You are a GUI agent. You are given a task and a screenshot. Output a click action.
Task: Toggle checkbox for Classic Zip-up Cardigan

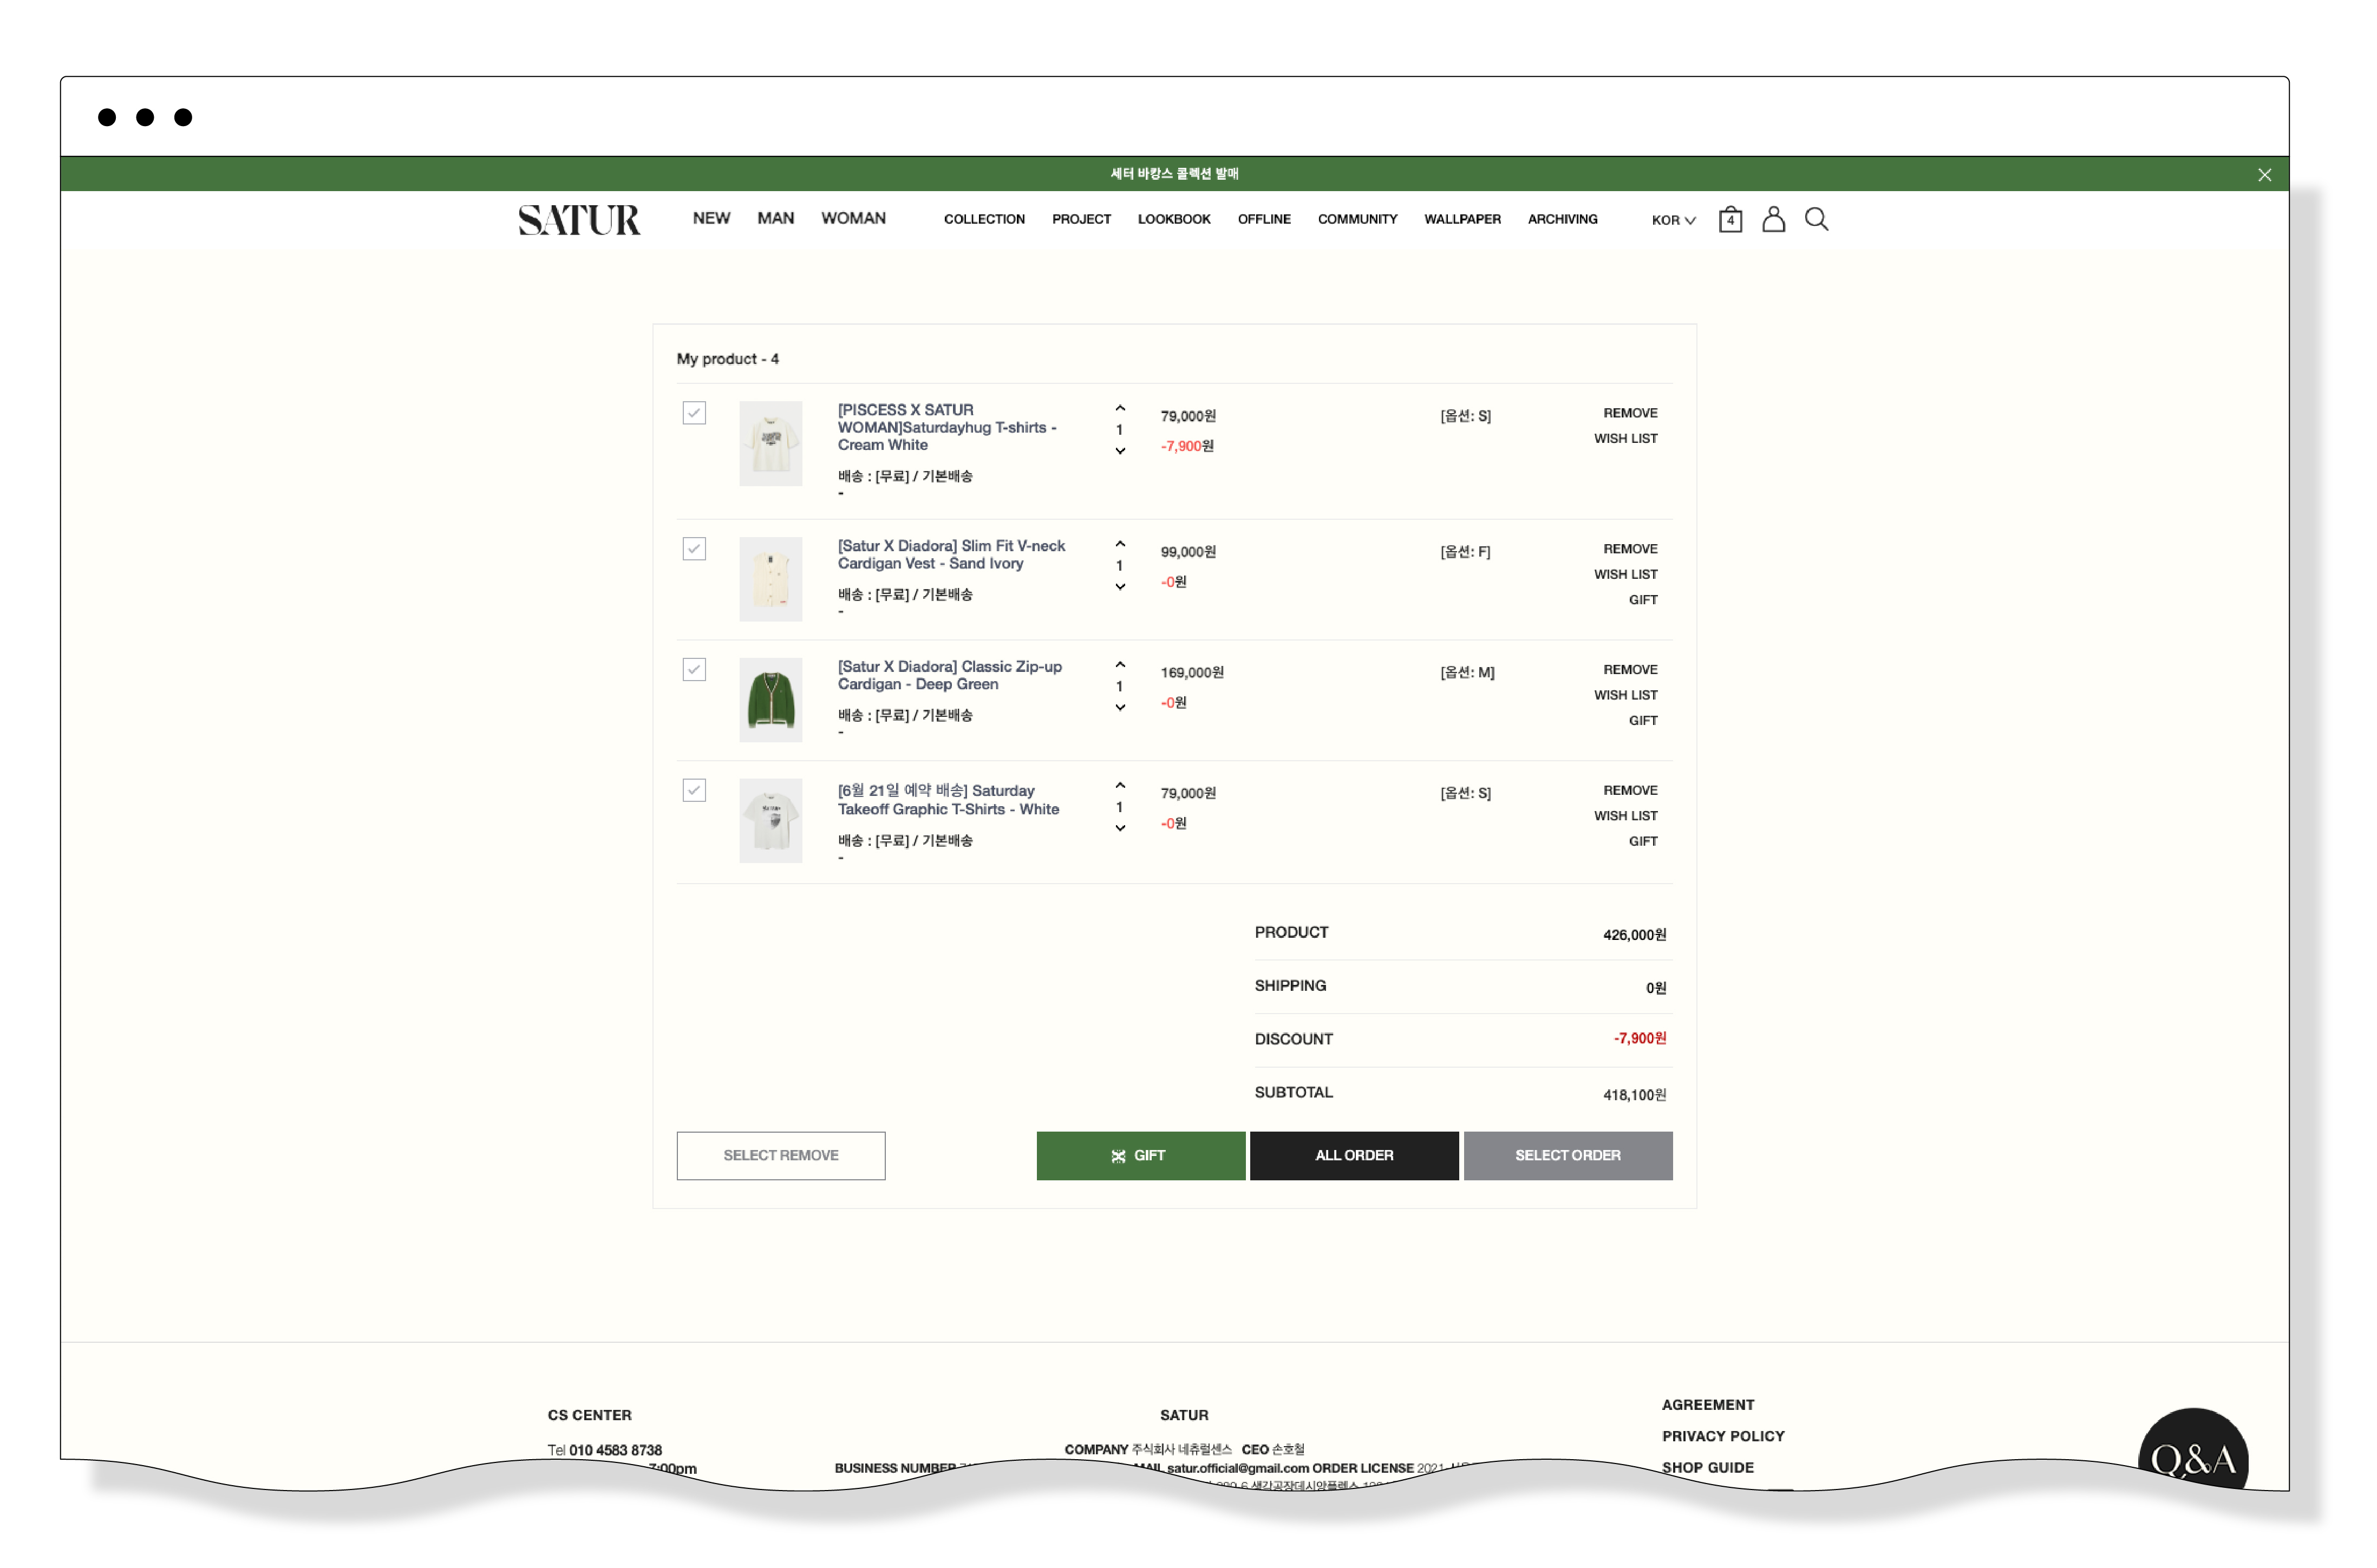click(x=694, y=669)
